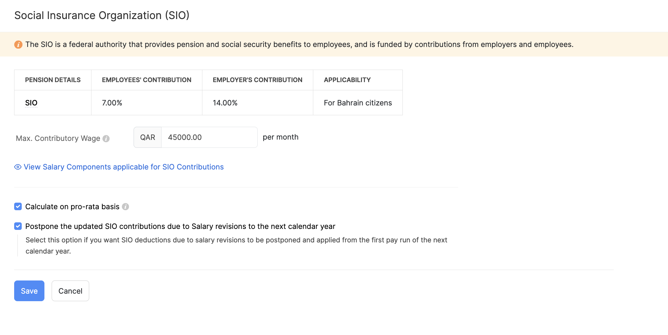Uncheck the Calculate on pro-rata basis checkbox

(18, 207)
